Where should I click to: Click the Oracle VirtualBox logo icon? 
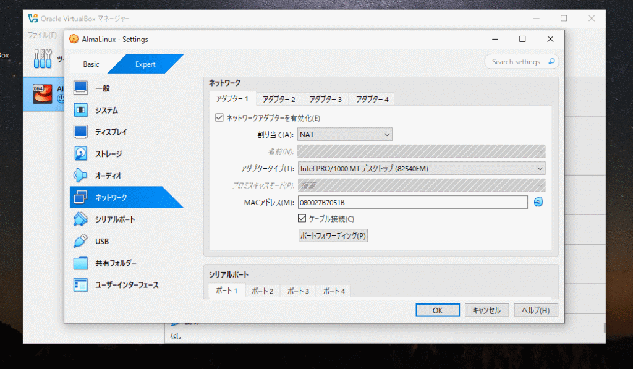[x=33, y=18]
